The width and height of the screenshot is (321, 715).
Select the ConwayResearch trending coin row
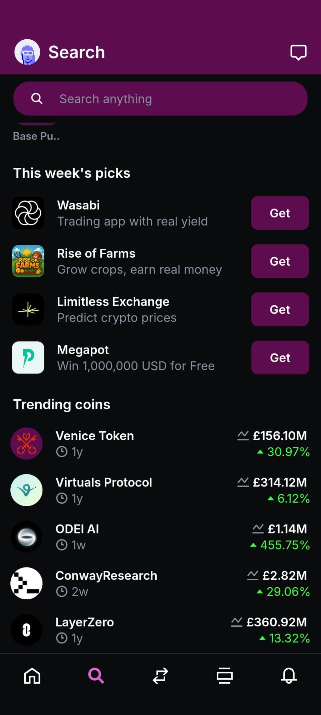[x=160, y=583]
